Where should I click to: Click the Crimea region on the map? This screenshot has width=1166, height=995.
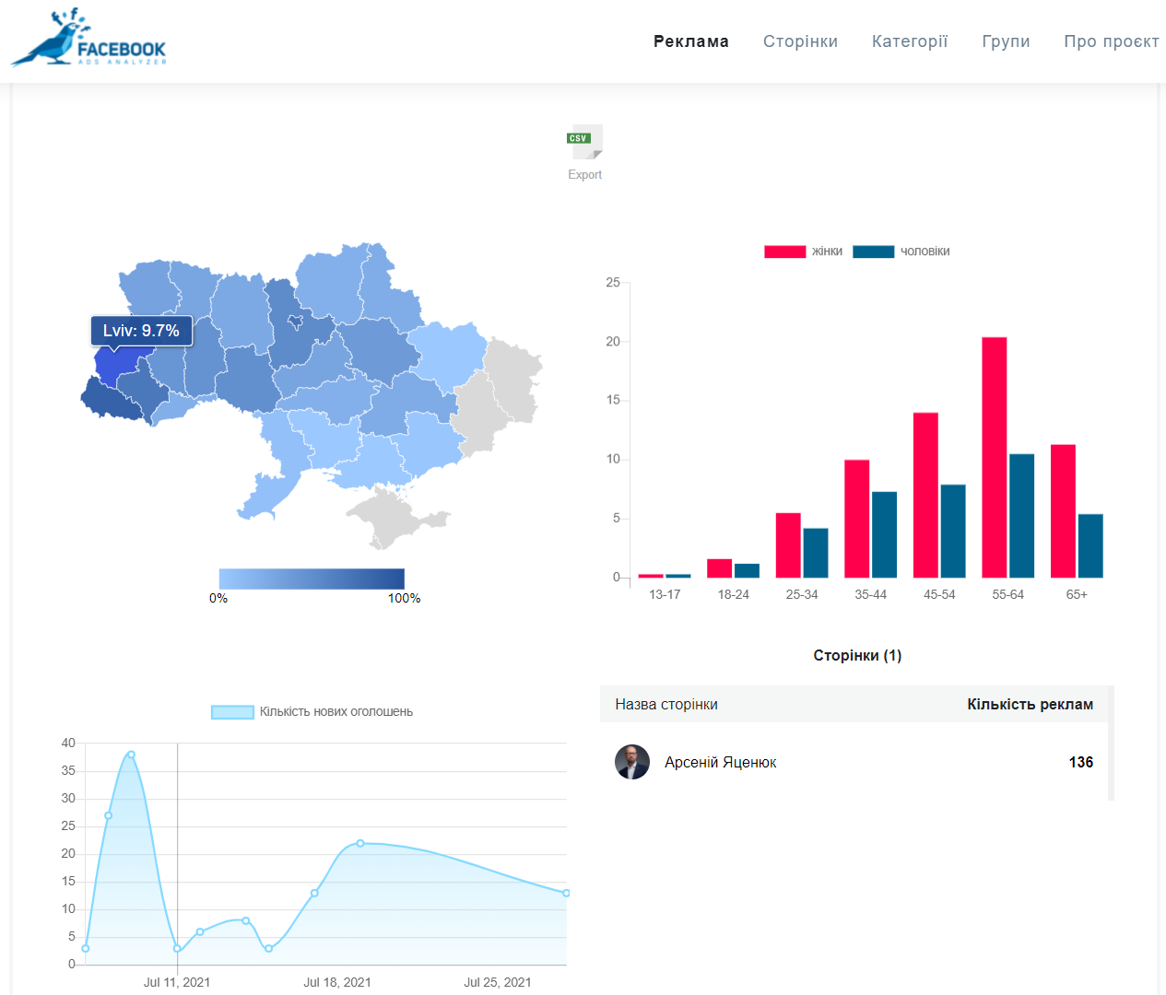coord(392,518)
